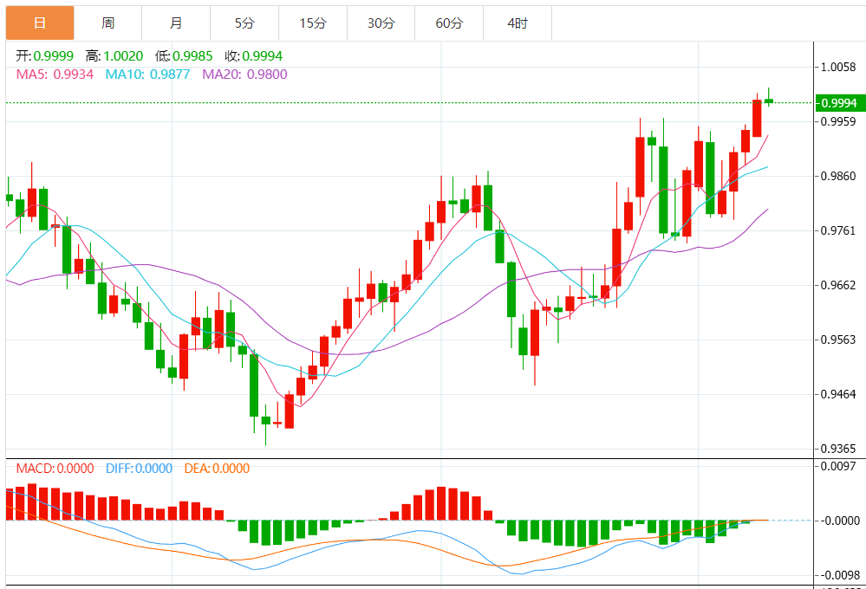Viewport: 866px width, 589px height.
Task: Click the open price value 0.9999
Action: click(53, 56)
